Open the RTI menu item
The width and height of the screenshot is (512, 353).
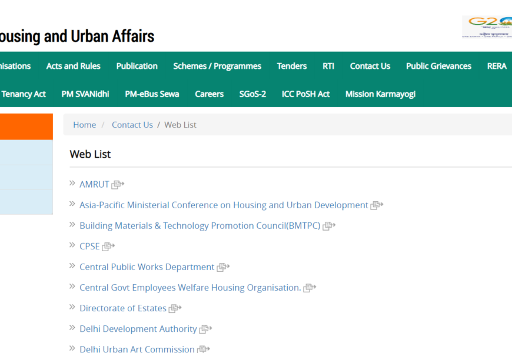(328, 66)
